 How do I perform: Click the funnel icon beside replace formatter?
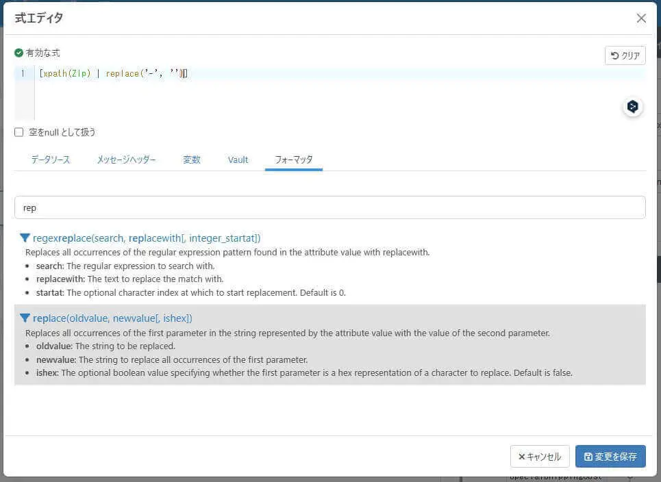point(25,318)
